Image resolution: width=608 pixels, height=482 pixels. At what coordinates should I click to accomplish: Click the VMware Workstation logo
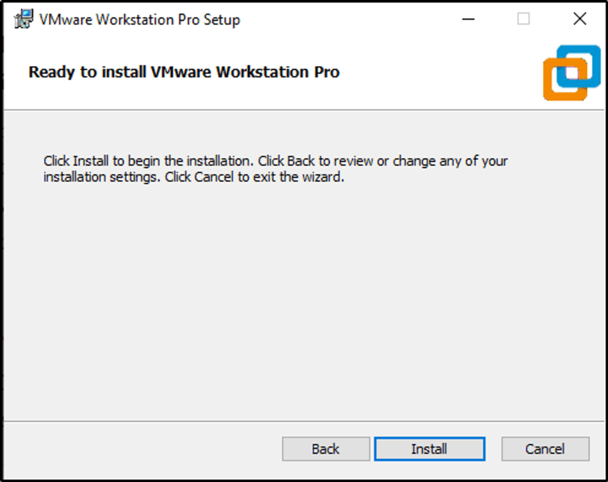click(572, 72)
